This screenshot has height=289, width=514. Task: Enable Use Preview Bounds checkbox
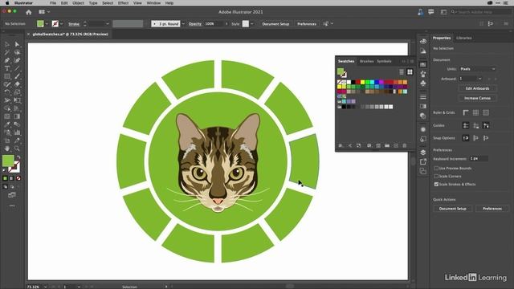tap(436, 168)
